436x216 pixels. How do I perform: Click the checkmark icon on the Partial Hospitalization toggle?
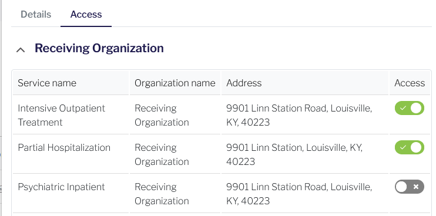(x=403, y=147)
